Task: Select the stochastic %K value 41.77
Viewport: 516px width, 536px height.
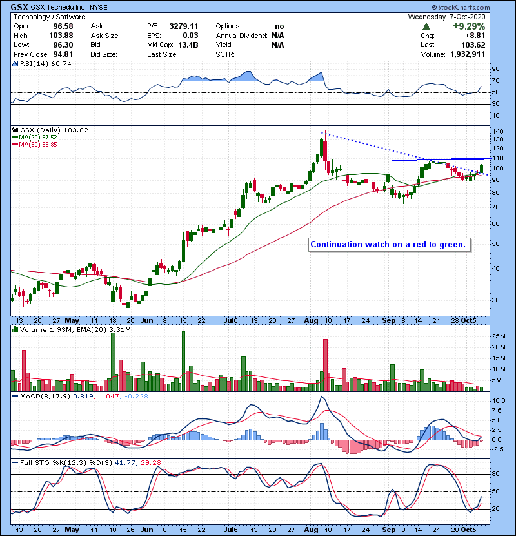Action: pos(124,462)
